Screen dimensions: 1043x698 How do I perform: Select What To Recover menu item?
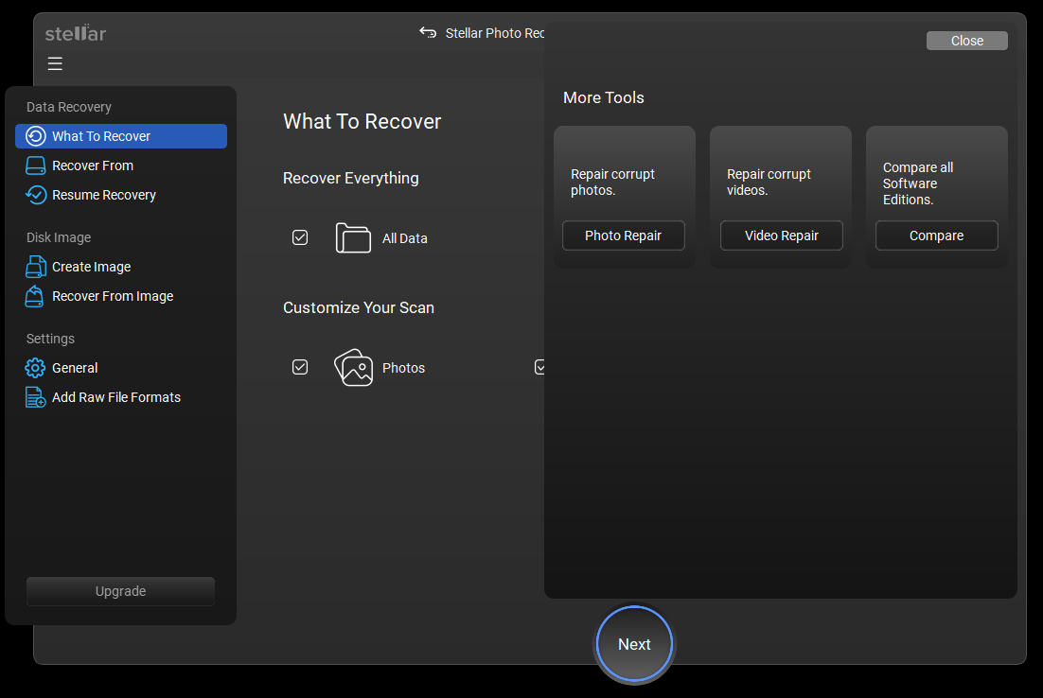pyautogui.click(x=121, y=136)
